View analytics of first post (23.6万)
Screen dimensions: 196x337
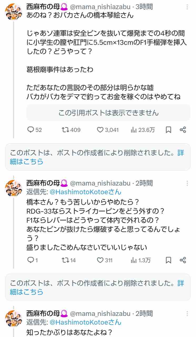click(x=143, y=130)
